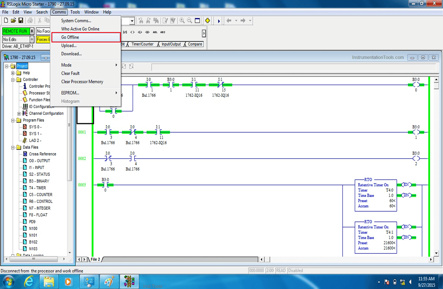Open Windows Explorer from the taskbar

point(49,281)
